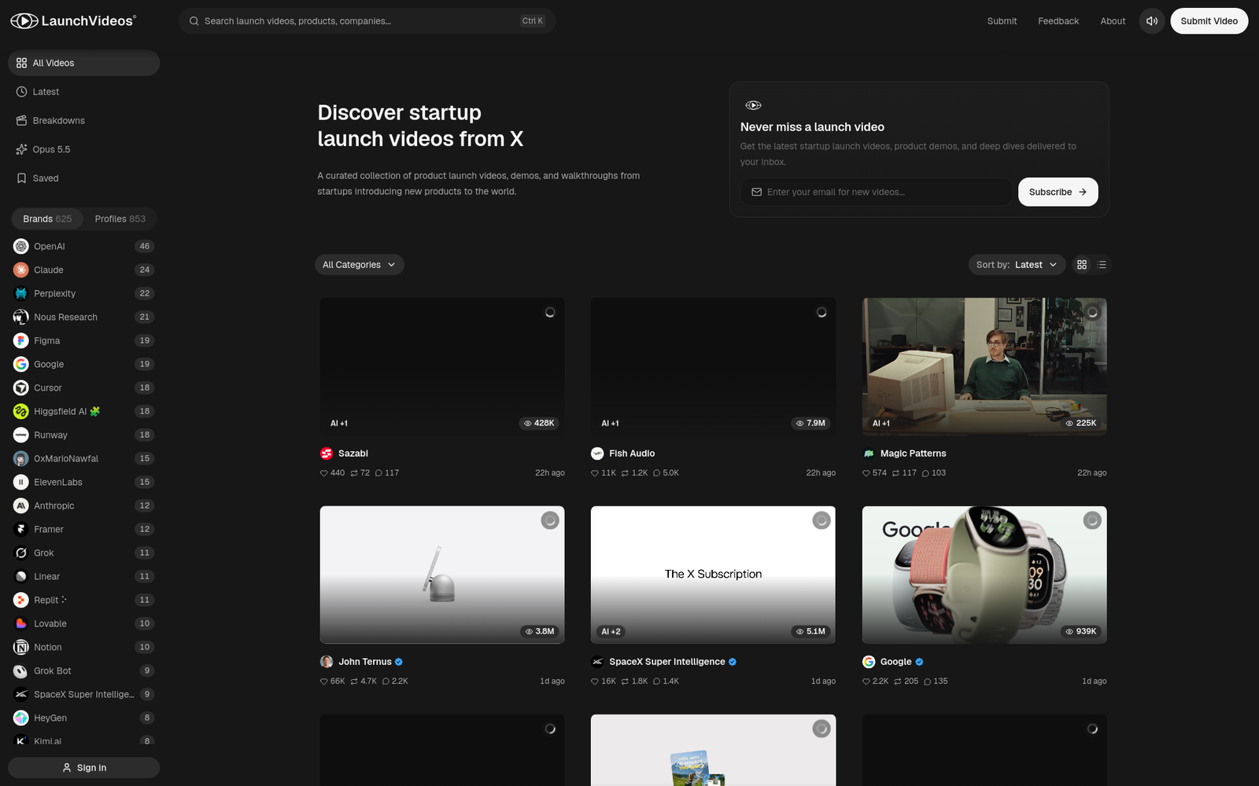Click the LaunchVideos logo
The image size is (1259, 786).
click(73, 21)
